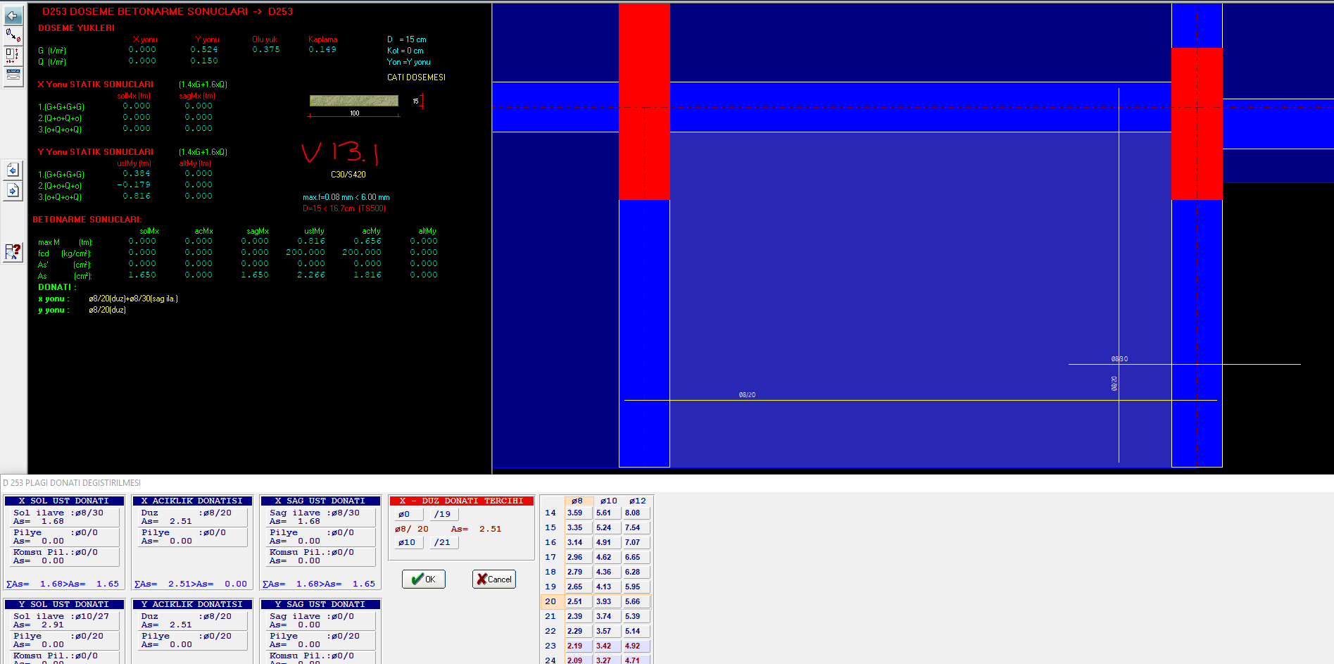The width and height of the screenshot is (1334, 664).
Task: Click the 2.51 cell in row 20
Action: pos(577,601)
